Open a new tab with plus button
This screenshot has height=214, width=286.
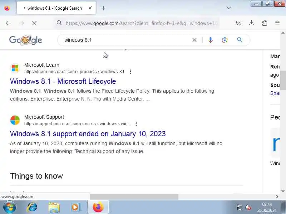103,8
